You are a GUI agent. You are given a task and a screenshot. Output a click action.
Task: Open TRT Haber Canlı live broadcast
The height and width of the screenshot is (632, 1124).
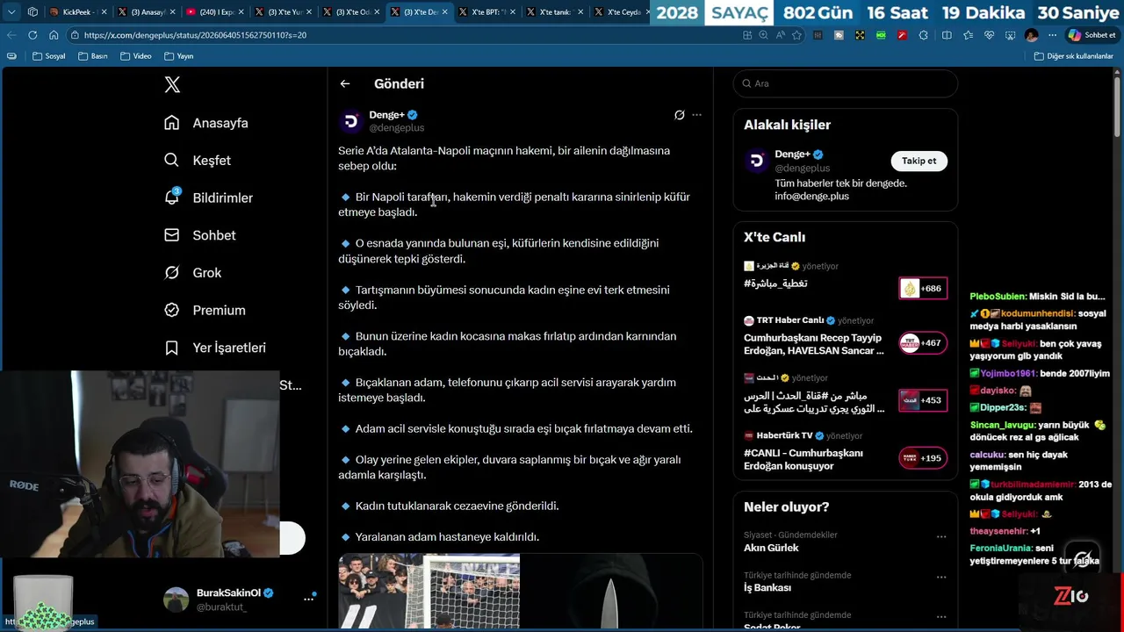click(845, 338)
